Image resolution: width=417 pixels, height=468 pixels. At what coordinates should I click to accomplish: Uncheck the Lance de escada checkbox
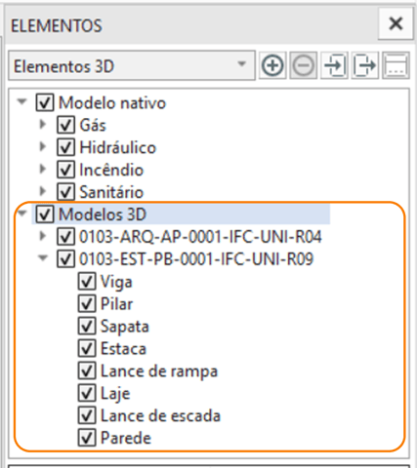tap(87, 415)
